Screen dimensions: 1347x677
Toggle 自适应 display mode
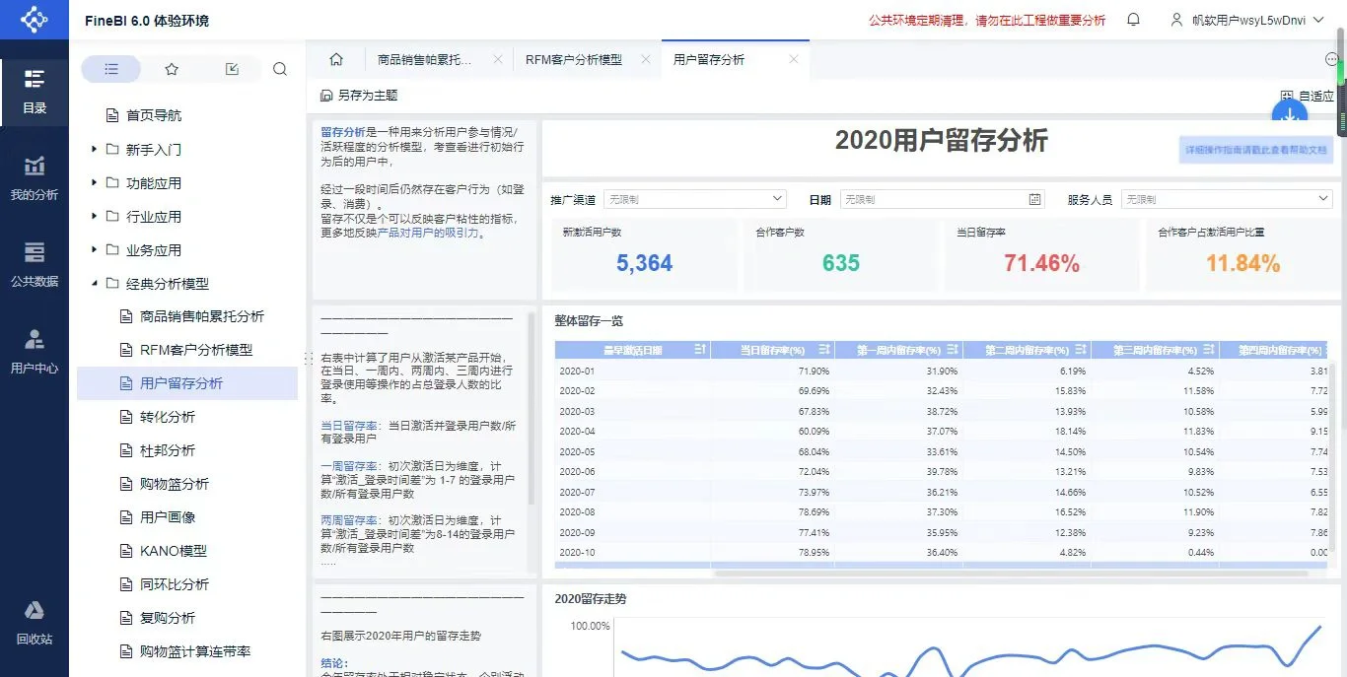tap(1310, 96)
